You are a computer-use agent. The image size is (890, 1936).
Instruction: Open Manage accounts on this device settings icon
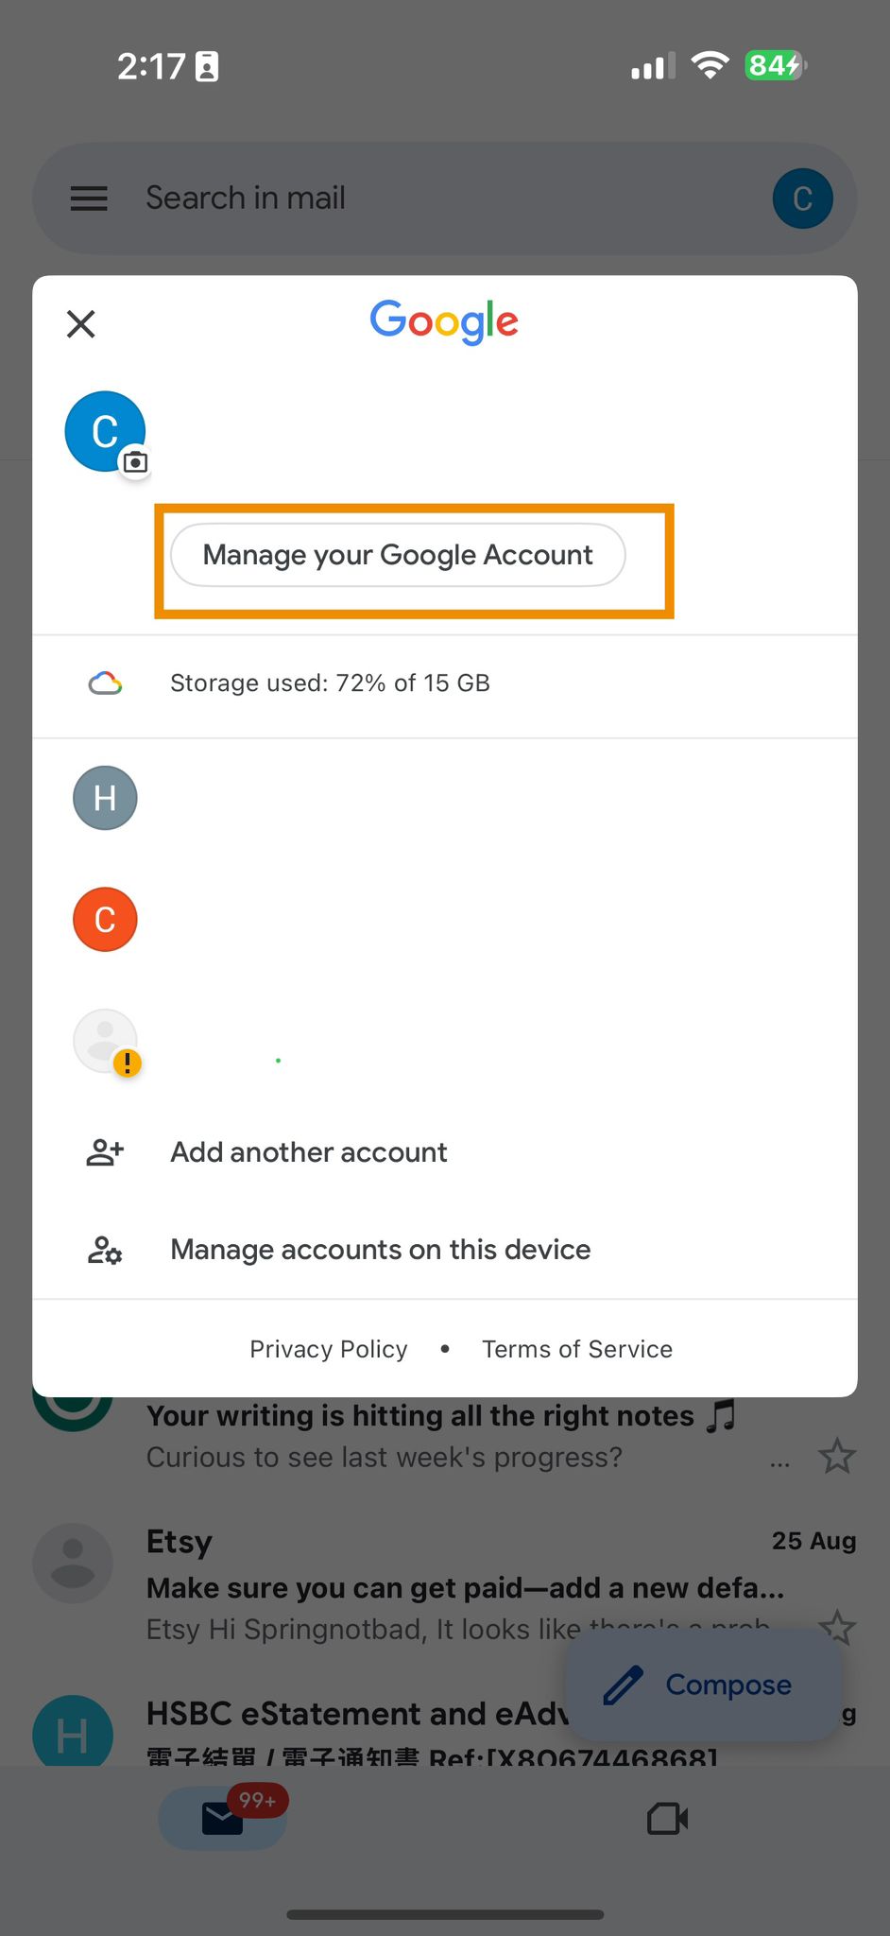[x=104, y=1249]
